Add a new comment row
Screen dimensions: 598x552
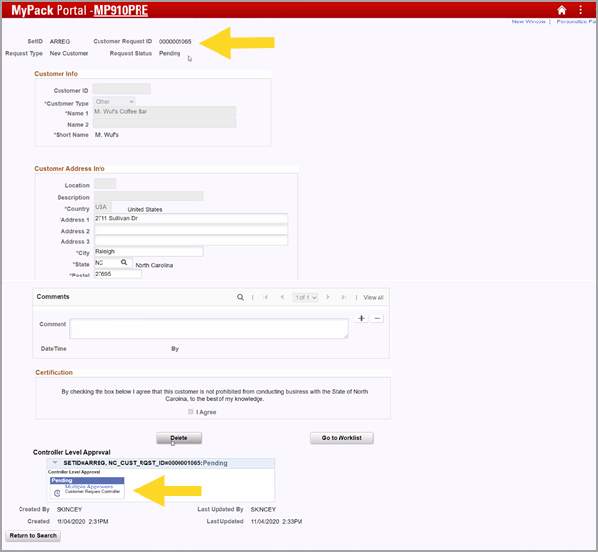tap(361, 318)
